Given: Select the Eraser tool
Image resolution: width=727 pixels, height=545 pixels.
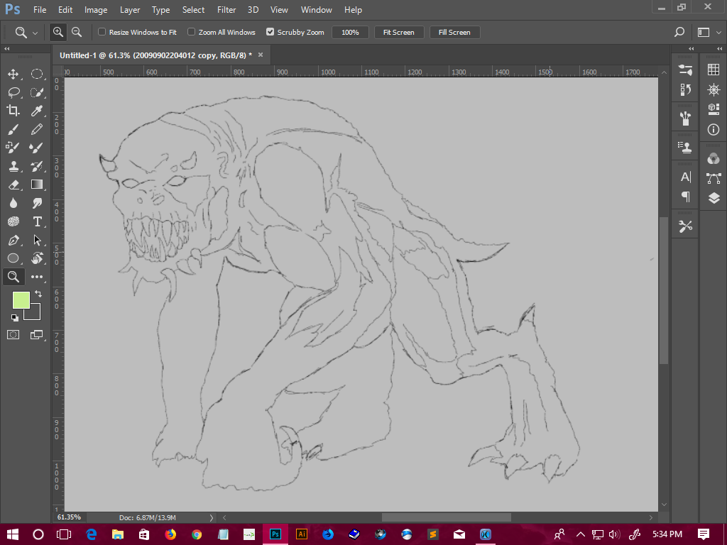Looking at the screenshot, I should (x=13, y=185).
